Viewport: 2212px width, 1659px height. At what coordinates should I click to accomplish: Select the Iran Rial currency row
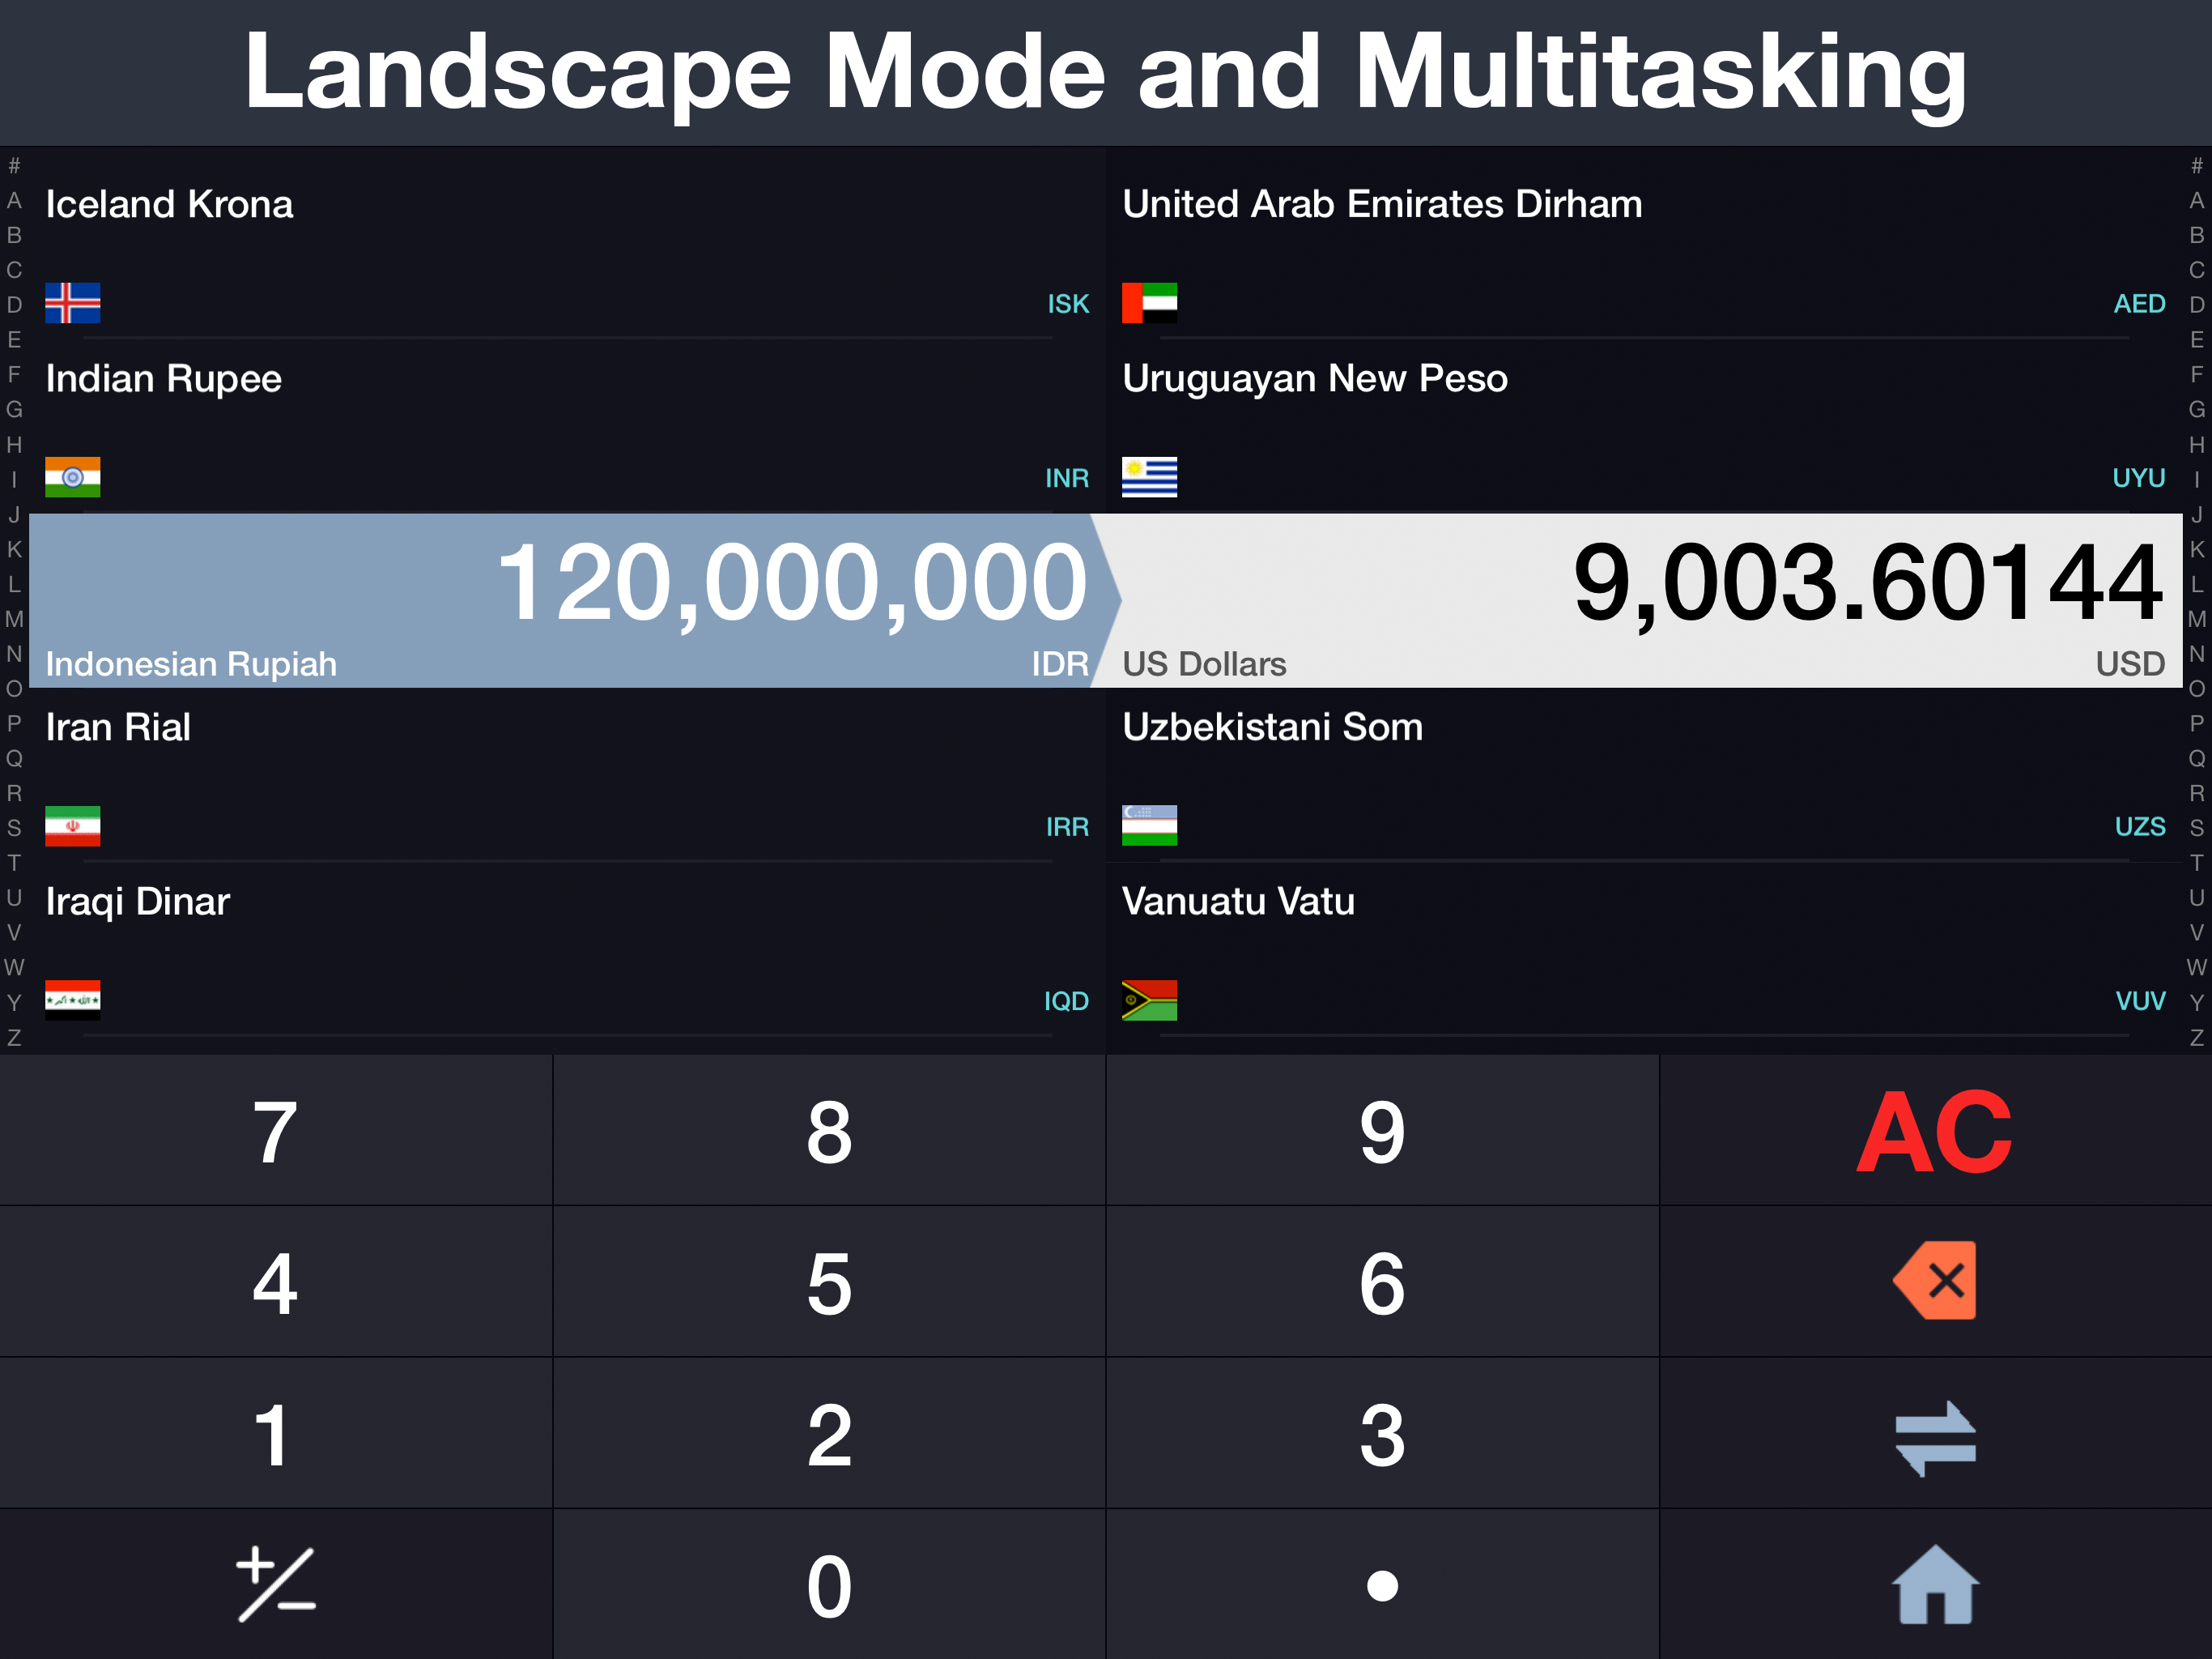click(567, 775)
